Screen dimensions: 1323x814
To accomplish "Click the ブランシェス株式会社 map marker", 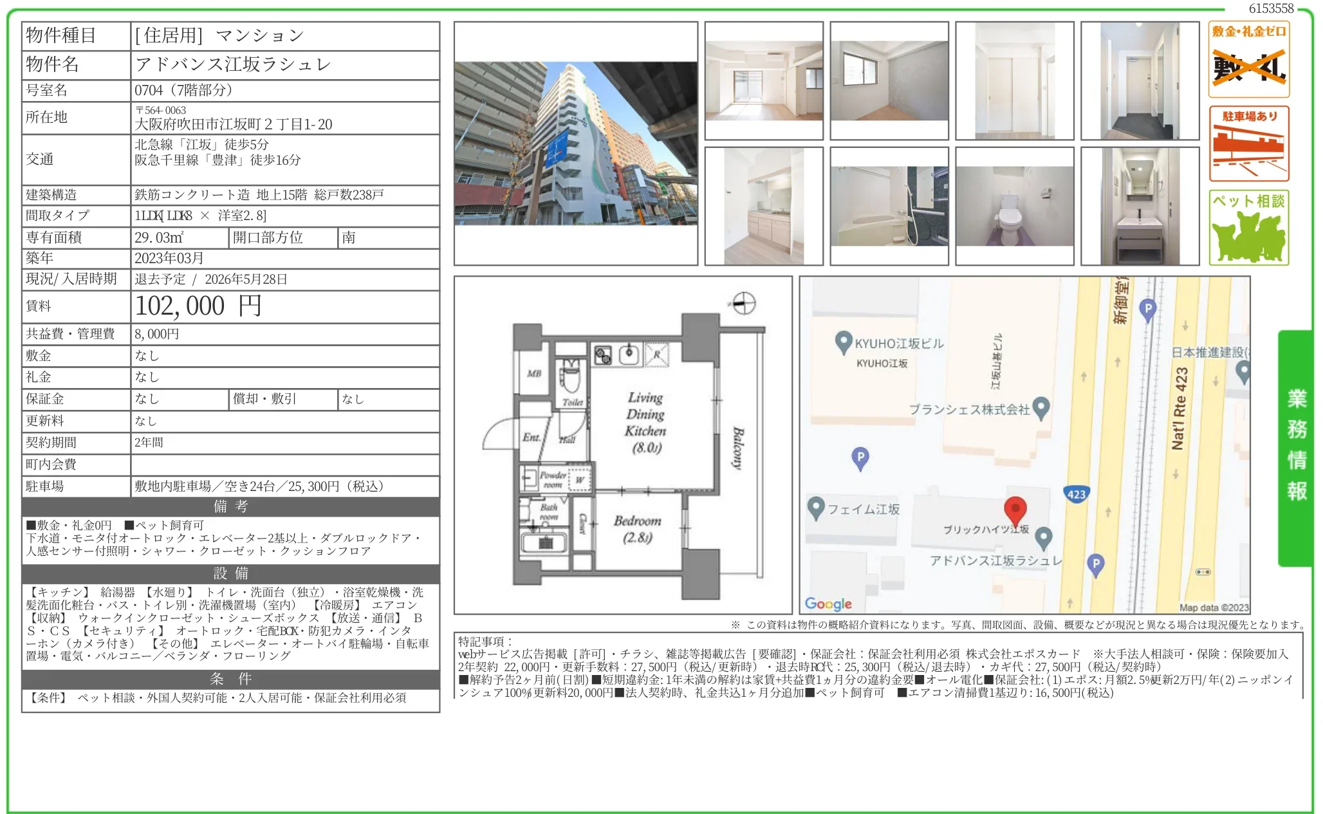I will (1041, 408).
